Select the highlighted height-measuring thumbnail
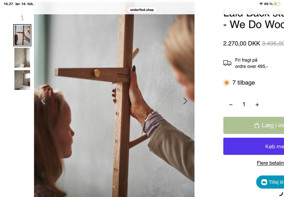Image resolution: width=284 pixels, height=197 pixels. point(22,35)
